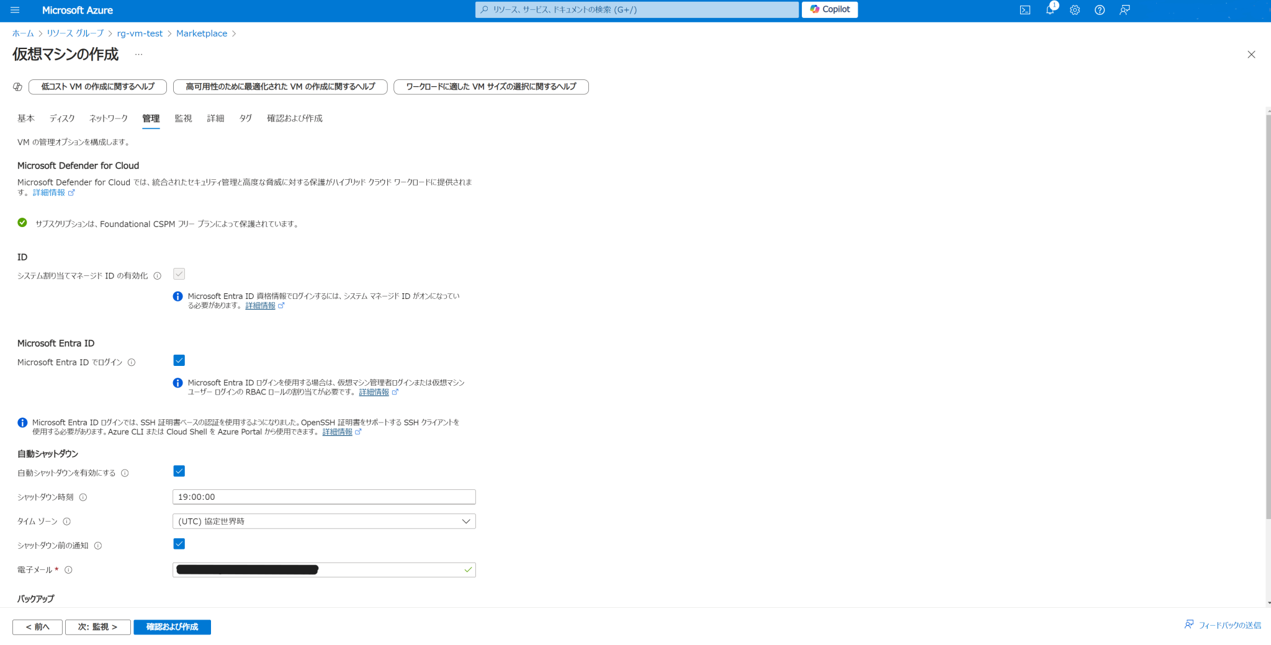Toggle the シャットダウン前の通知 checkbox
The width and height of the screenshot is (1271, 645).
tap(179, 544)
